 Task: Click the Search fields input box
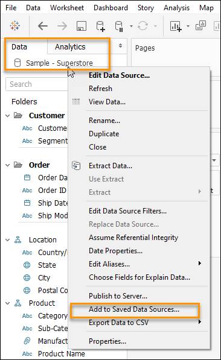[37, 84]
